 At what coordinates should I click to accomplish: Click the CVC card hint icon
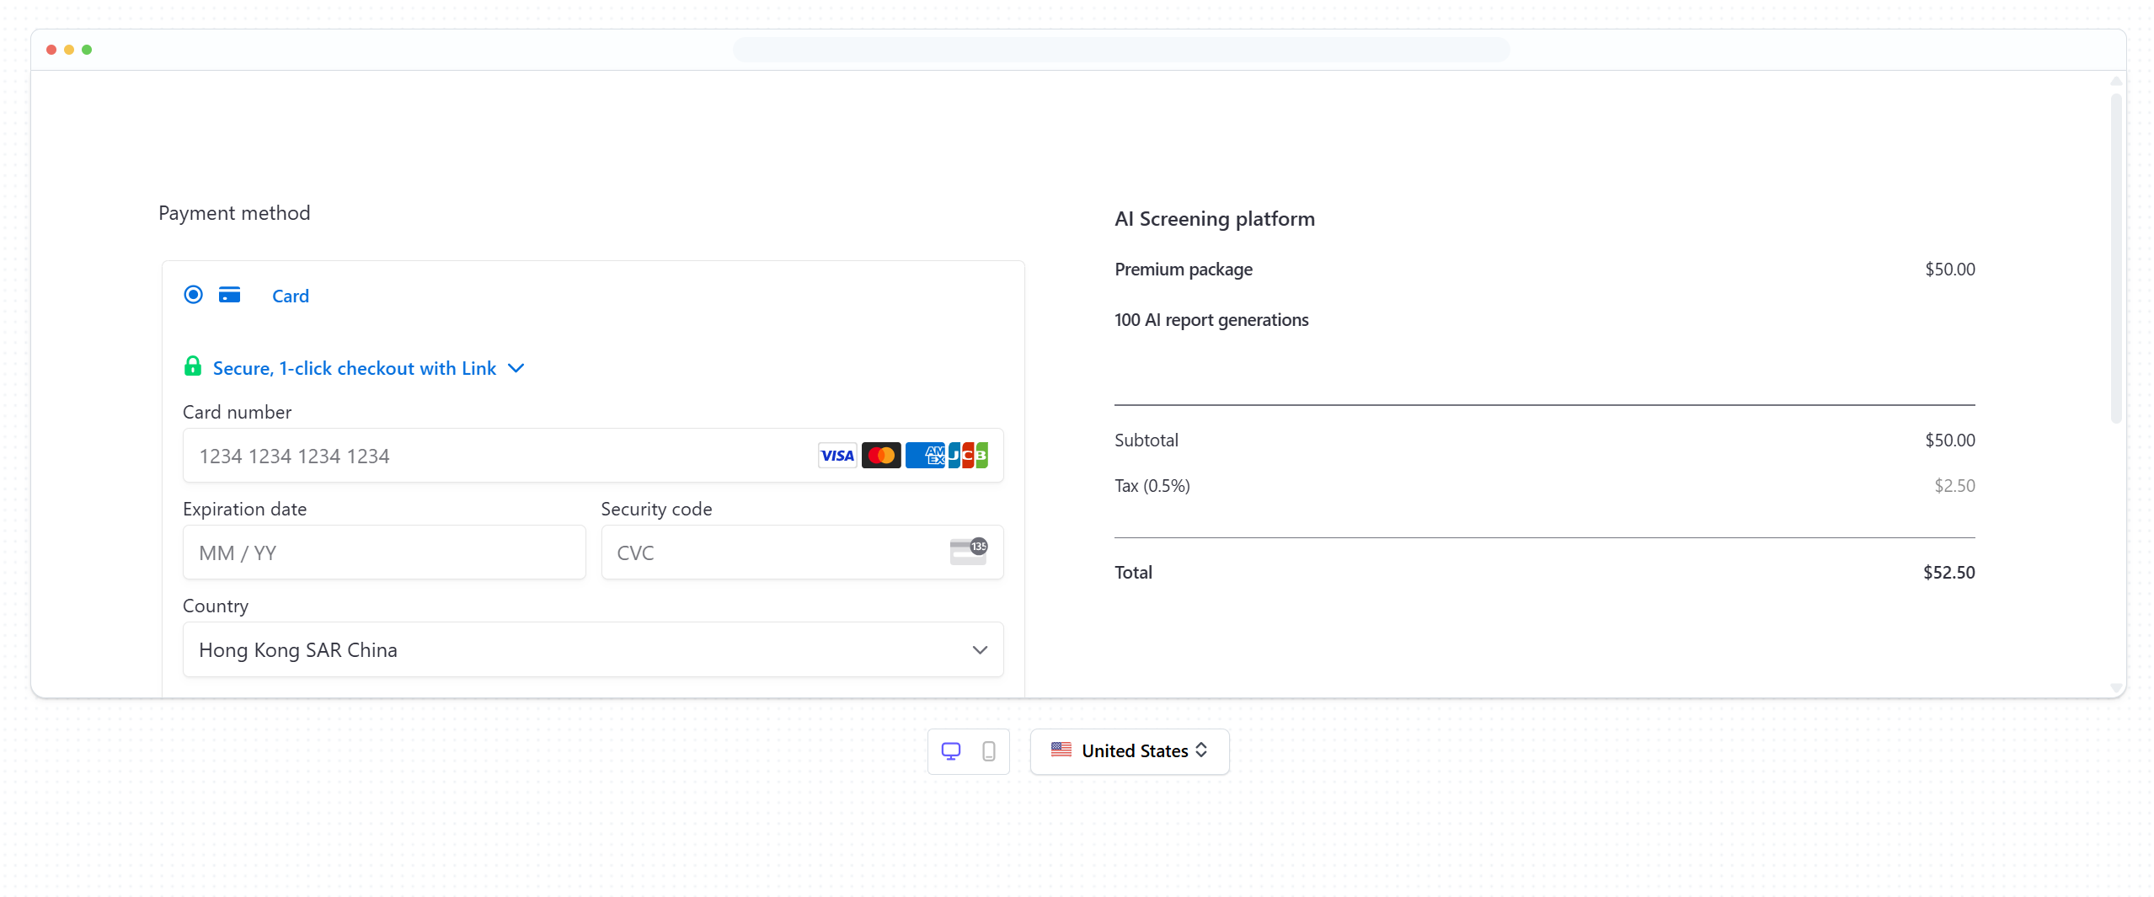pos(969,551)
